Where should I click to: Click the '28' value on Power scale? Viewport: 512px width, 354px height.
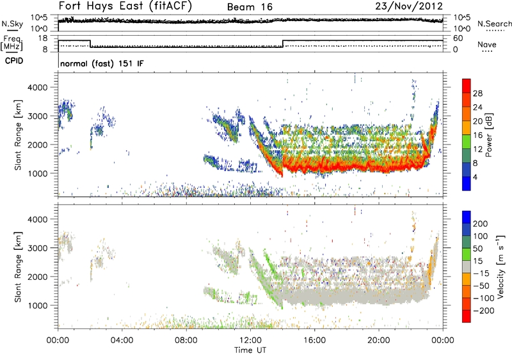coord(477,93)
